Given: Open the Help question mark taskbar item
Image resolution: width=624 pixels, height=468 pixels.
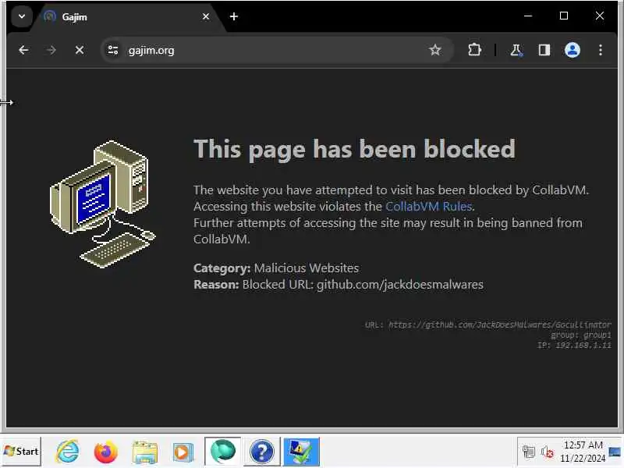Looking at the screenshot, I should (x=261, y=452).
